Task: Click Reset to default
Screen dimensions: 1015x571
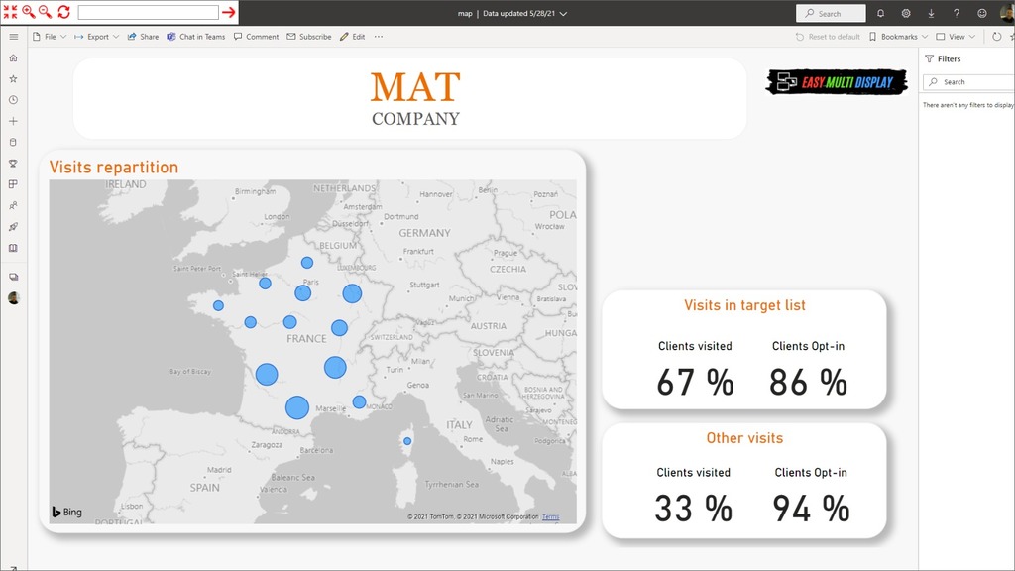Action: tap(828, 37)
